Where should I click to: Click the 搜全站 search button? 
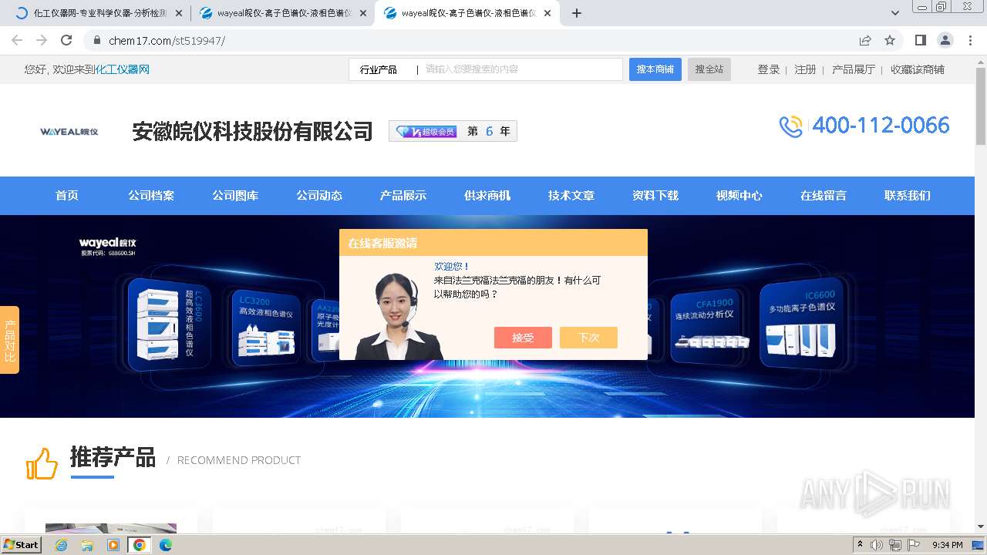pyautogui.click(x=709, y=69)
